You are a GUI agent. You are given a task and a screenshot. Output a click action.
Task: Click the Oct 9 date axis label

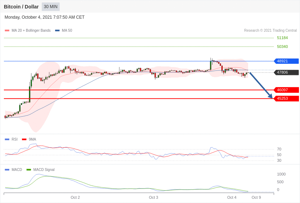256,197
